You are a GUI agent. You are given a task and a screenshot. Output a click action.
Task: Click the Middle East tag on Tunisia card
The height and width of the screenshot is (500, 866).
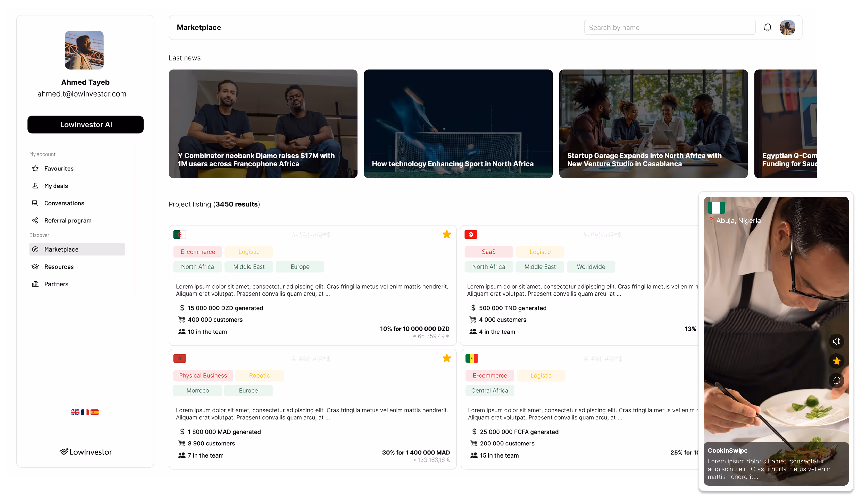[x=539, y=267]
